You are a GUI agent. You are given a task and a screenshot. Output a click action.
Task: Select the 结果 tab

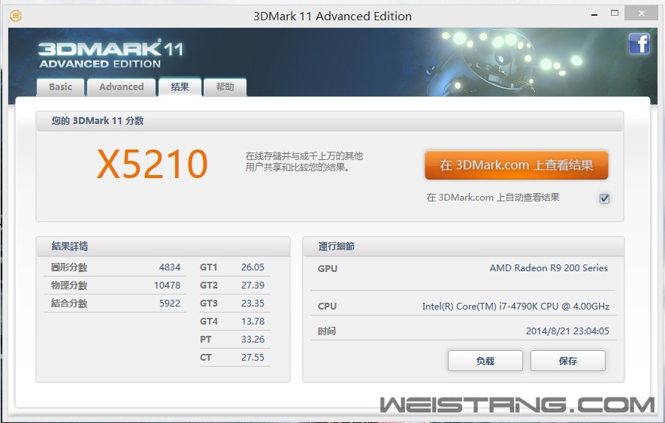(180, 87)
